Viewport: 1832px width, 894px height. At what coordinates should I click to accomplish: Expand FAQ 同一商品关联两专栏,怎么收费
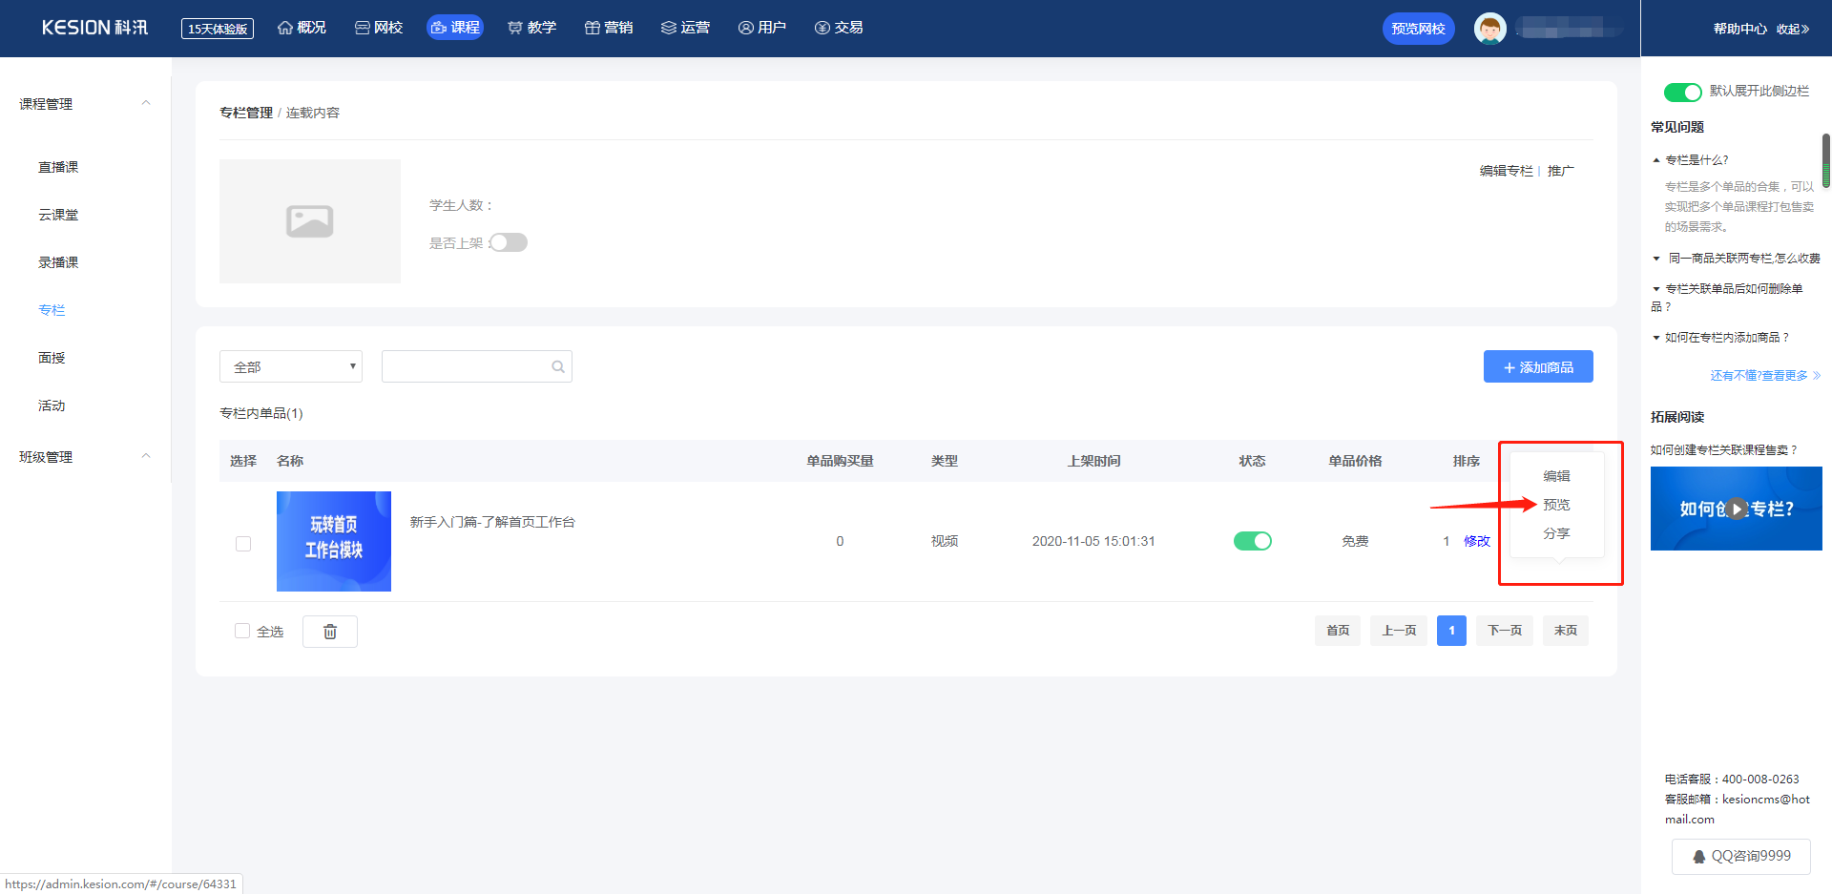pyautogui.click(x=1736, y=259)
